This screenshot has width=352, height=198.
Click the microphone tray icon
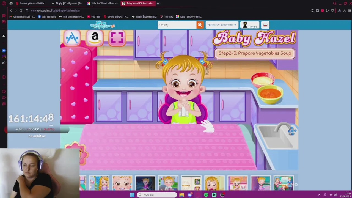click(x=325, y=195)
